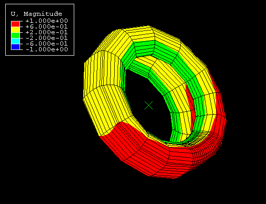Image resolution: width=266 pixels, height=204 pixels.
Task: Click the red legend color swatch
Action: point(15,24)
